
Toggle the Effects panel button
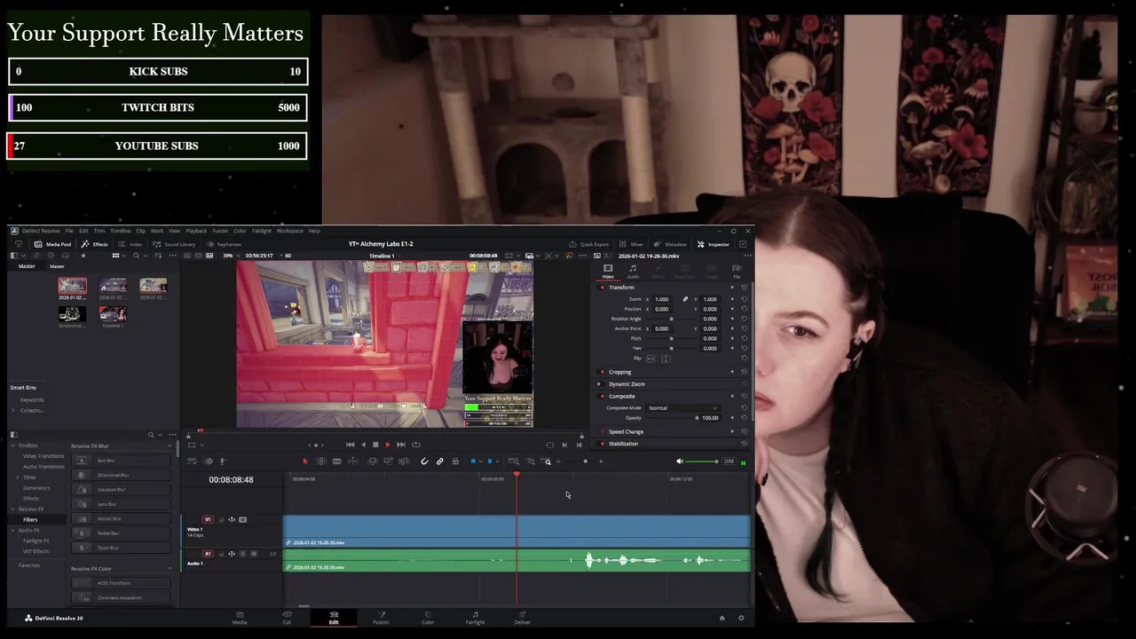point(95,244)
